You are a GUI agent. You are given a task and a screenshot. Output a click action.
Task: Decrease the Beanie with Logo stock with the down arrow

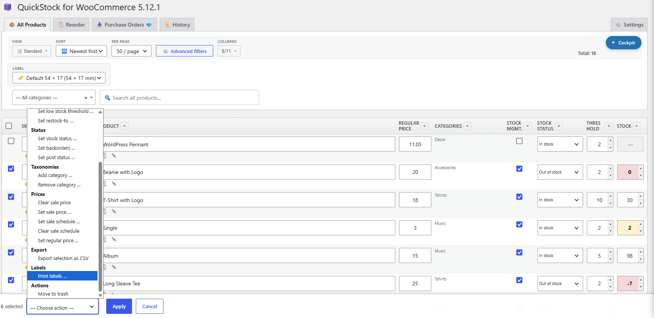coord(641,175)
